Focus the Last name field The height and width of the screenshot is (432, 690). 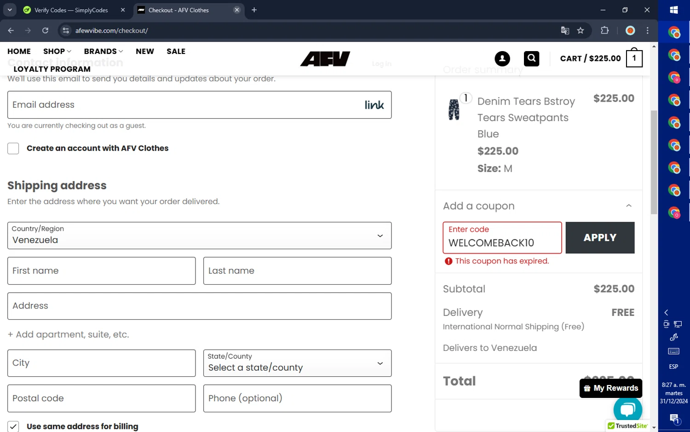pyautogui.click(x=297, y=271)
